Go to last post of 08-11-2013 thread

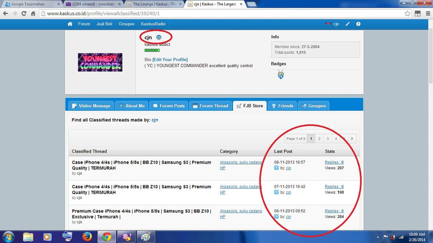(276, 168)
